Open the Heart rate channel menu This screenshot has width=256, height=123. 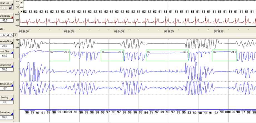pyautogui.click(x=7, y=3)
